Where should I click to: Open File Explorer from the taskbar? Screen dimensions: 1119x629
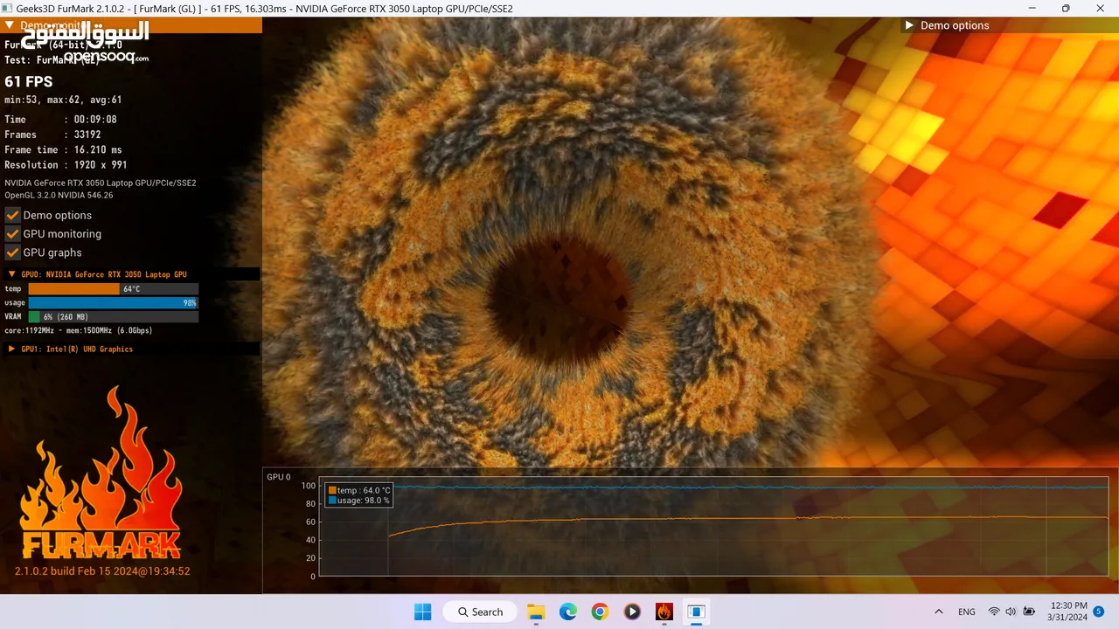click(536, 612)
